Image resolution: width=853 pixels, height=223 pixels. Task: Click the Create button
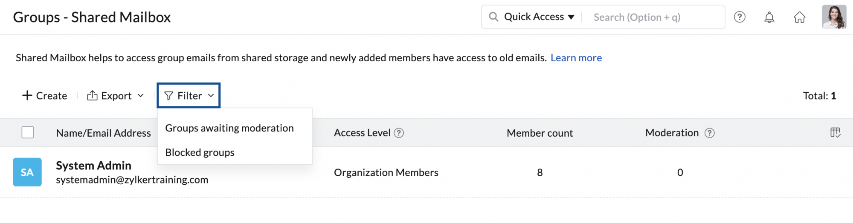45,96
